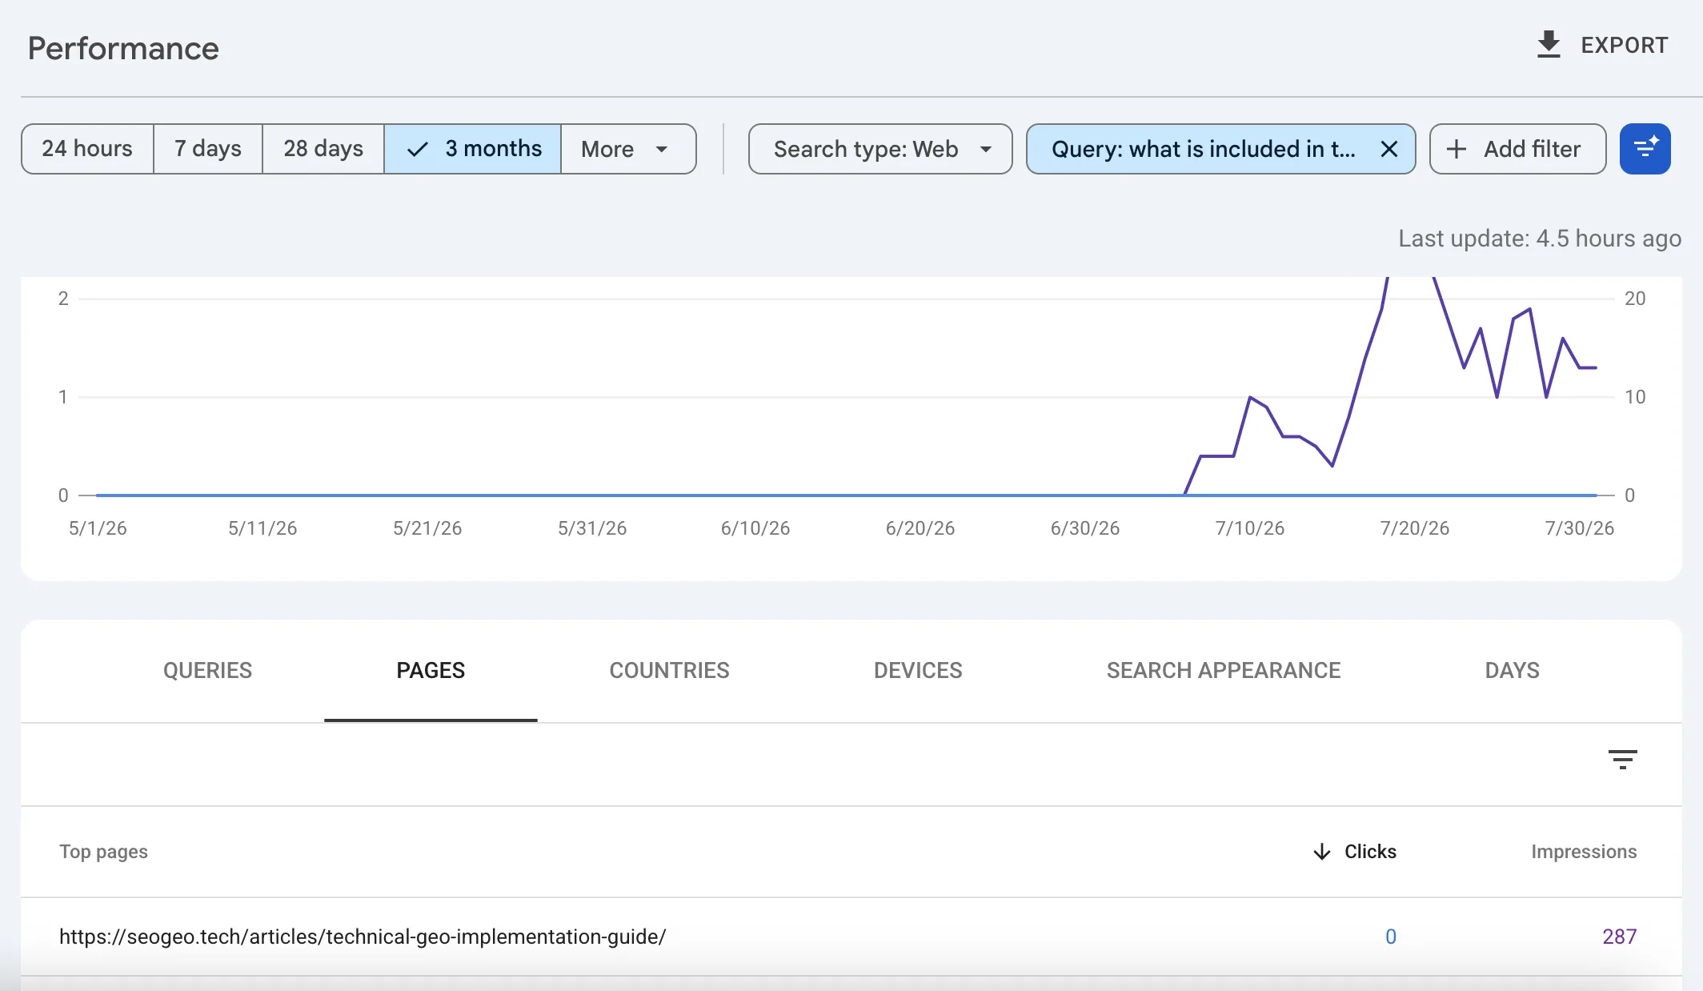Switch to the PAGES tab
Viewport: 1703px width, 991px height.
(431, 671)
